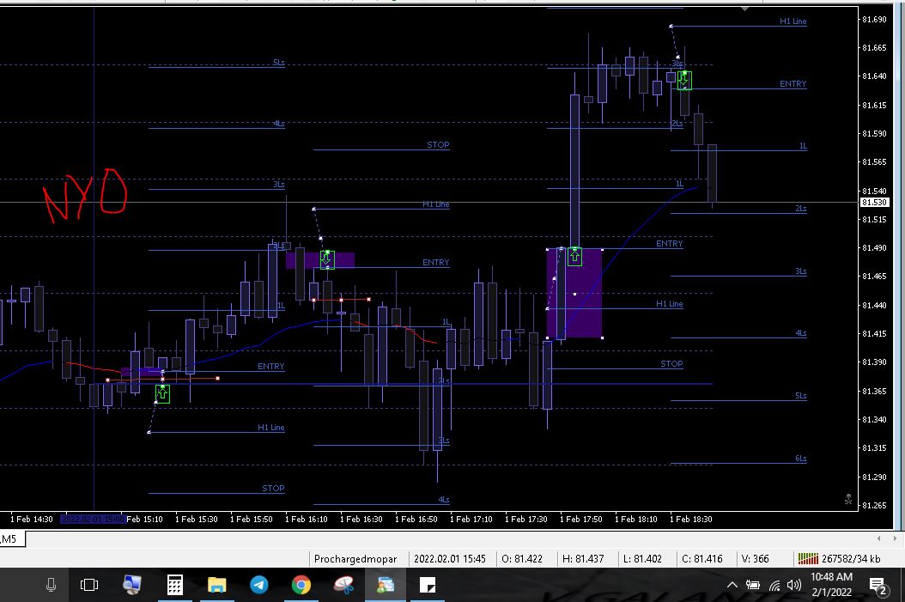Open notification center with 2 badge
This screenshot has height=602, width=905.
click(x=878, y=587)
